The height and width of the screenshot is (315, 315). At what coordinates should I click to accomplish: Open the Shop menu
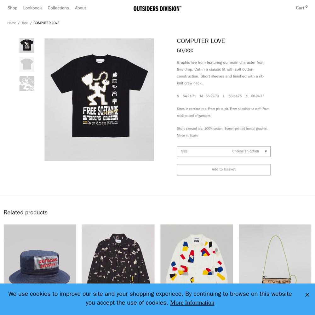[x=12, y=8]
